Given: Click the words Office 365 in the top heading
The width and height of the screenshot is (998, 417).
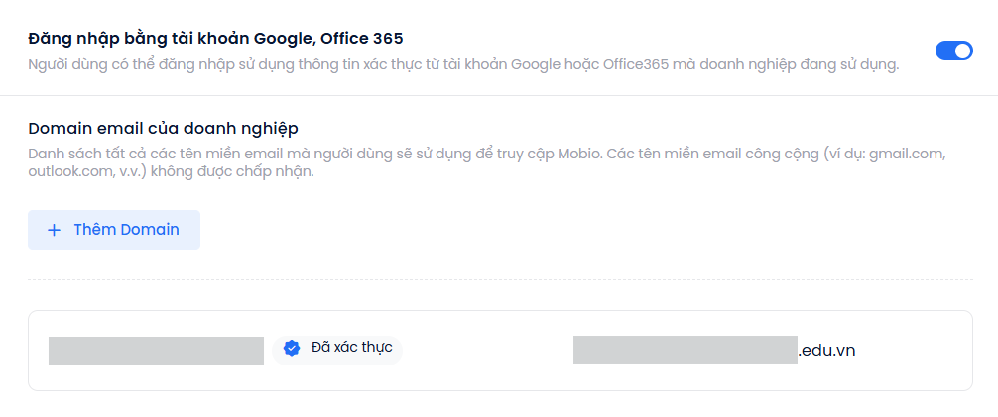Looking at the screenshot, I should click(x=367, y=39).
